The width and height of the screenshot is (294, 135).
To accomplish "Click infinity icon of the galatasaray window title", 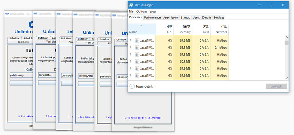I will coord(7,14).
